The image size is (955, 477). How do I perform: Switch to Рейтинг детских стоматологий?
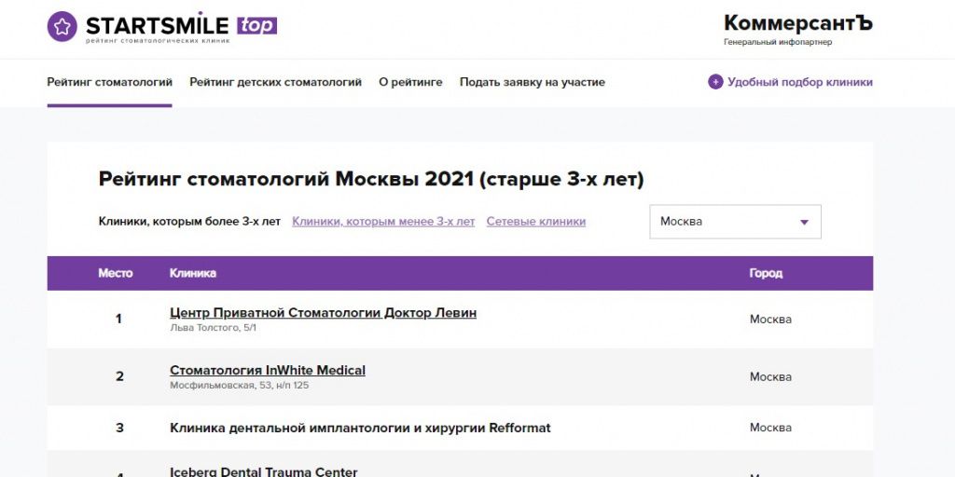point(275,82)
